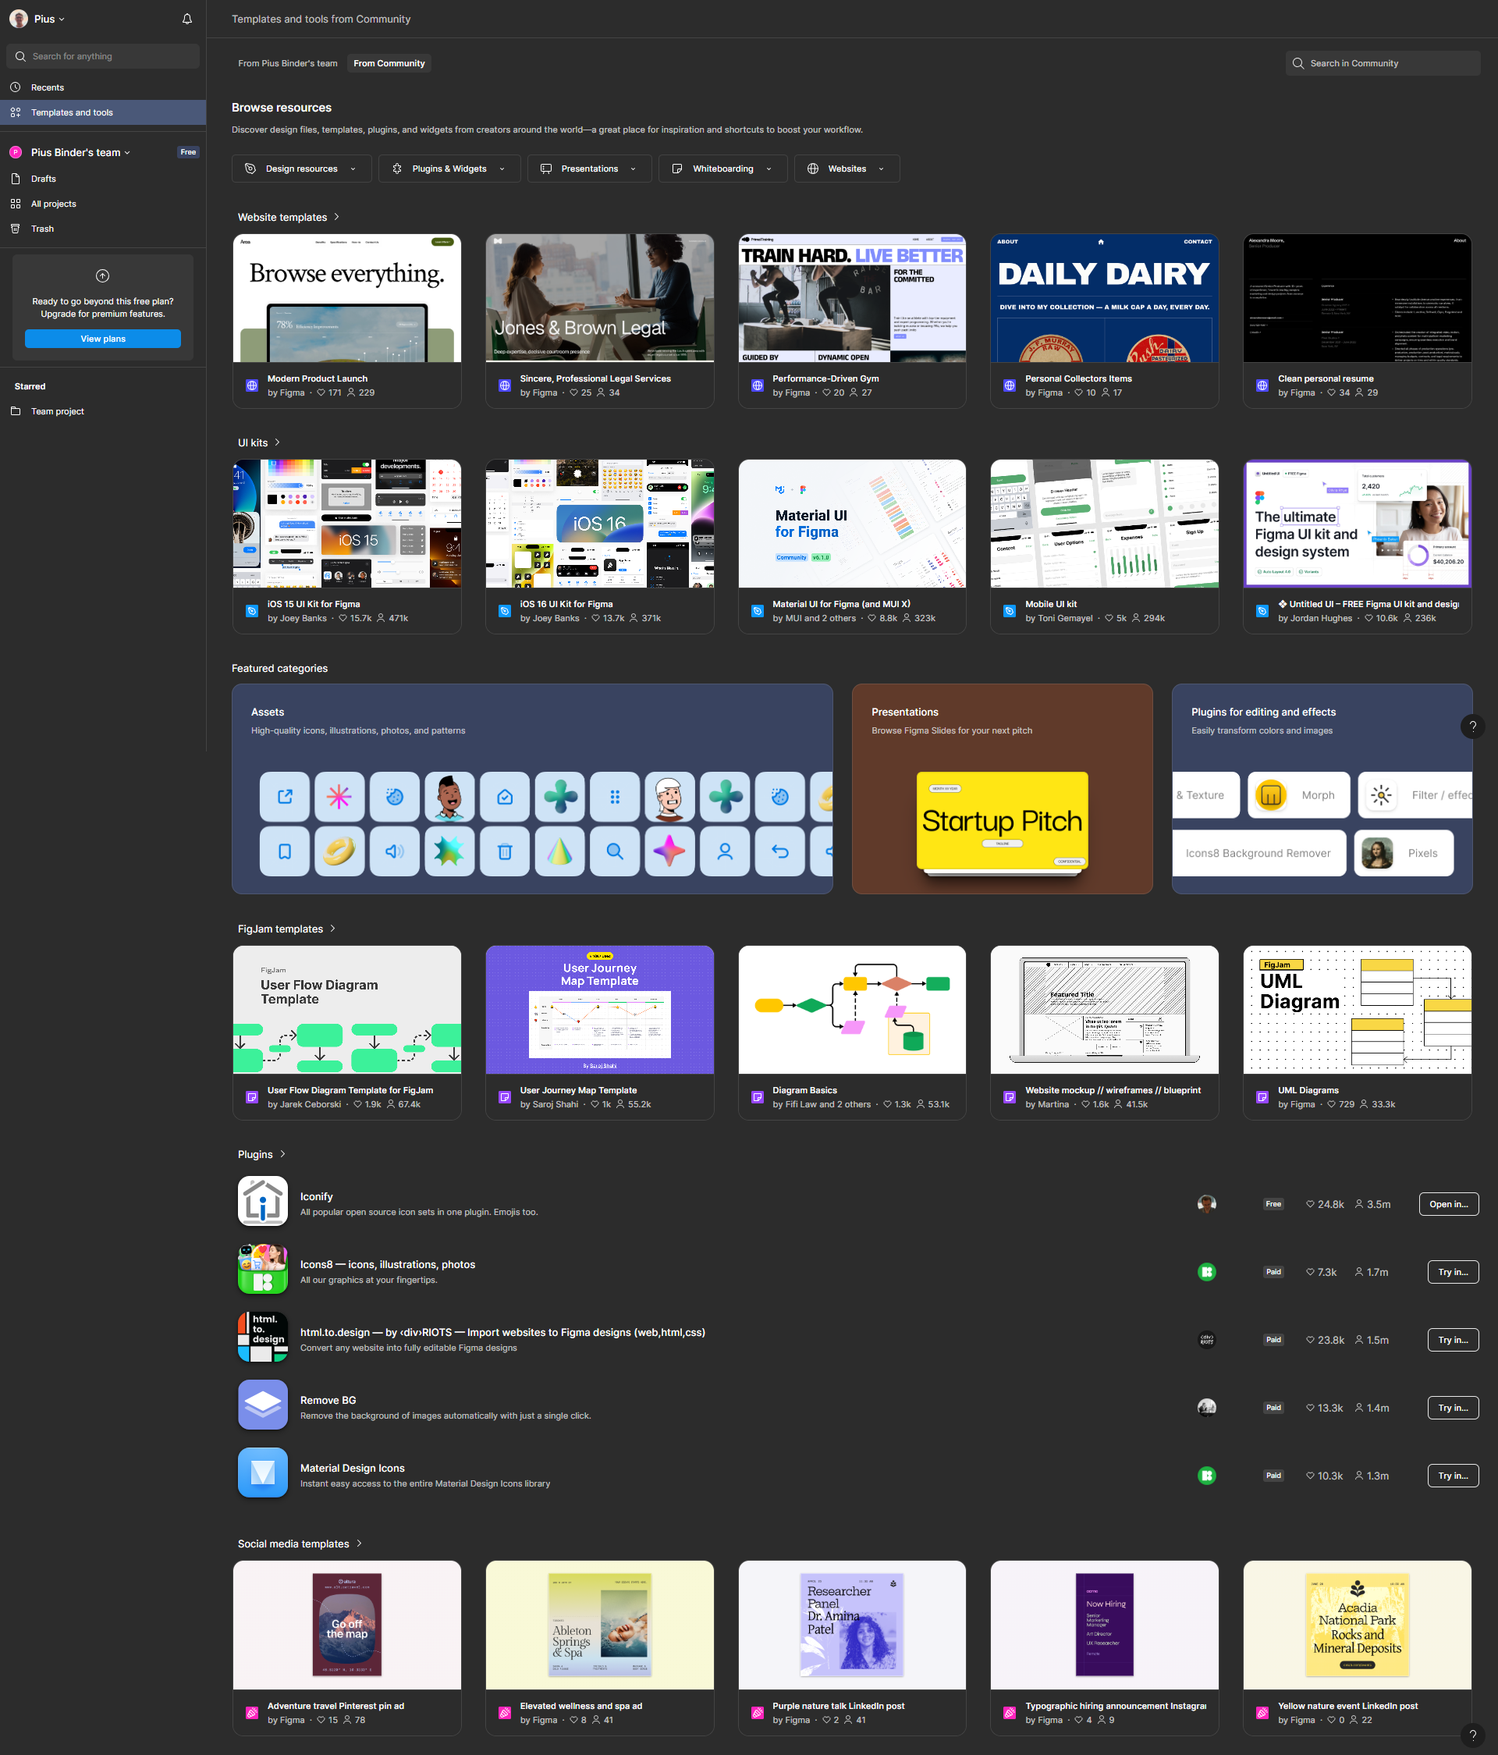Expand the UI kits section
Image resolution: width=1498 pixels, height=1755 pixels.
click(259, 443)
